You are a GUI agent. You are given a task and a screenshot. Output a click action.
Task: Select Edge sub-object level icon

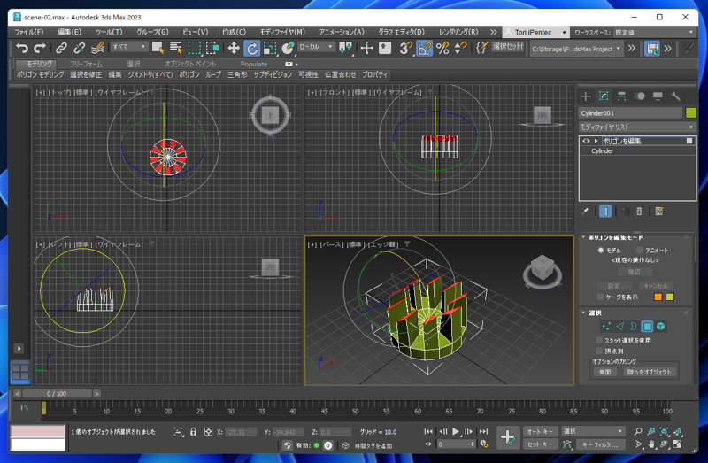coord(620,326)
